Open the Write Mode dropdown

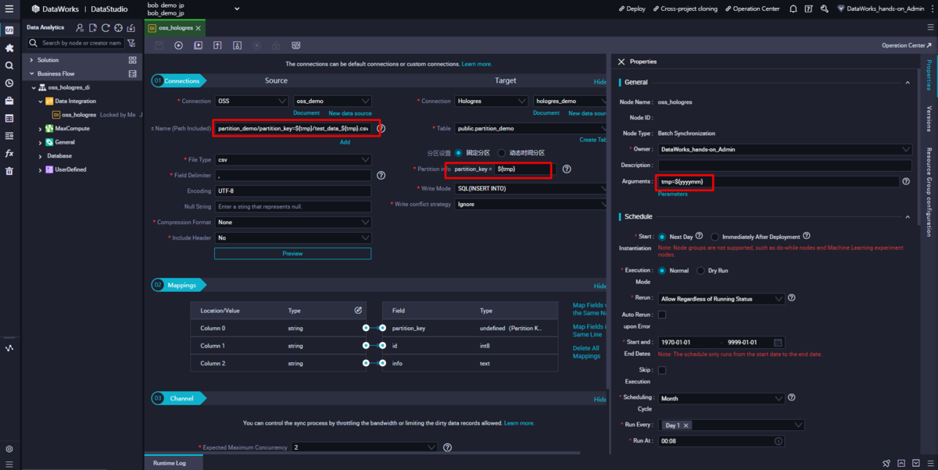[531, 188]
